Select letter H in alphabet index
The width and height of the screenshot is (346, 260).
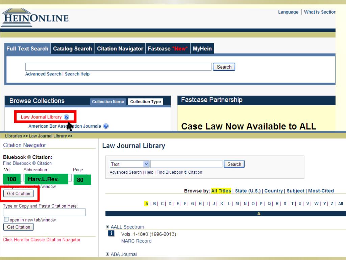200,203
